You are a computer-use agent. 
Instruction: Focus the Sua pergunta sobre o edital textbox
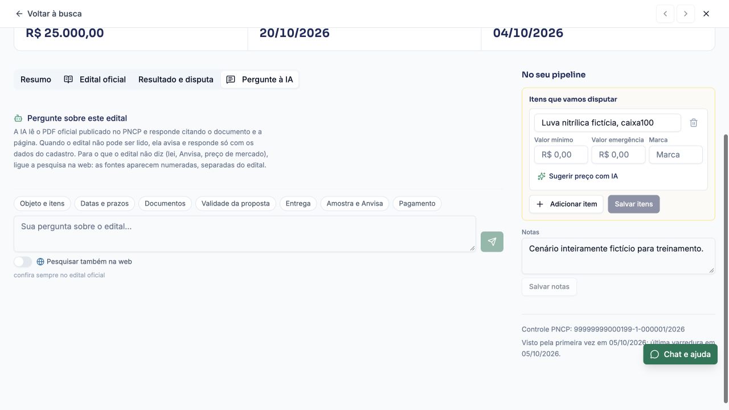tap(245, 233)
